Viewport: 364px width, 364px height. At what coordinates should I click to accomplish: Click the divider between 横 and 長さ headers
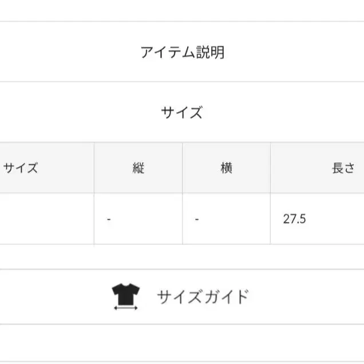[x=271, y=168]
